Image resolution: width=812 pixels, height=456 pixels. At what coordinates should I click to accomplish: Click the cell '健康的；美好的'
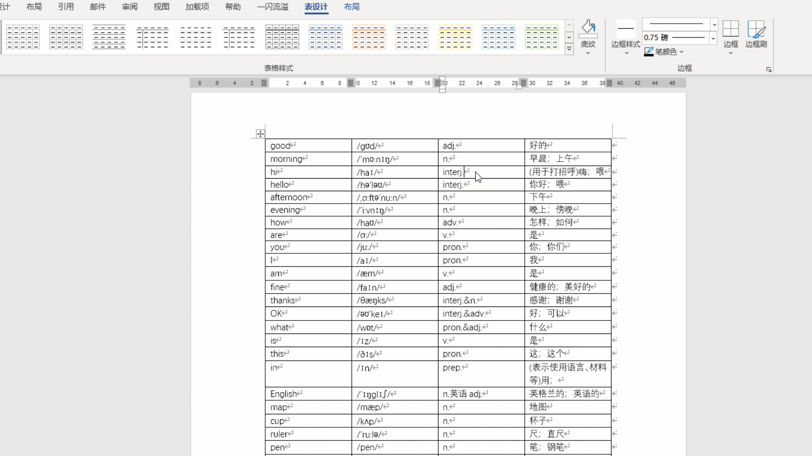click(x=568, y=287)
